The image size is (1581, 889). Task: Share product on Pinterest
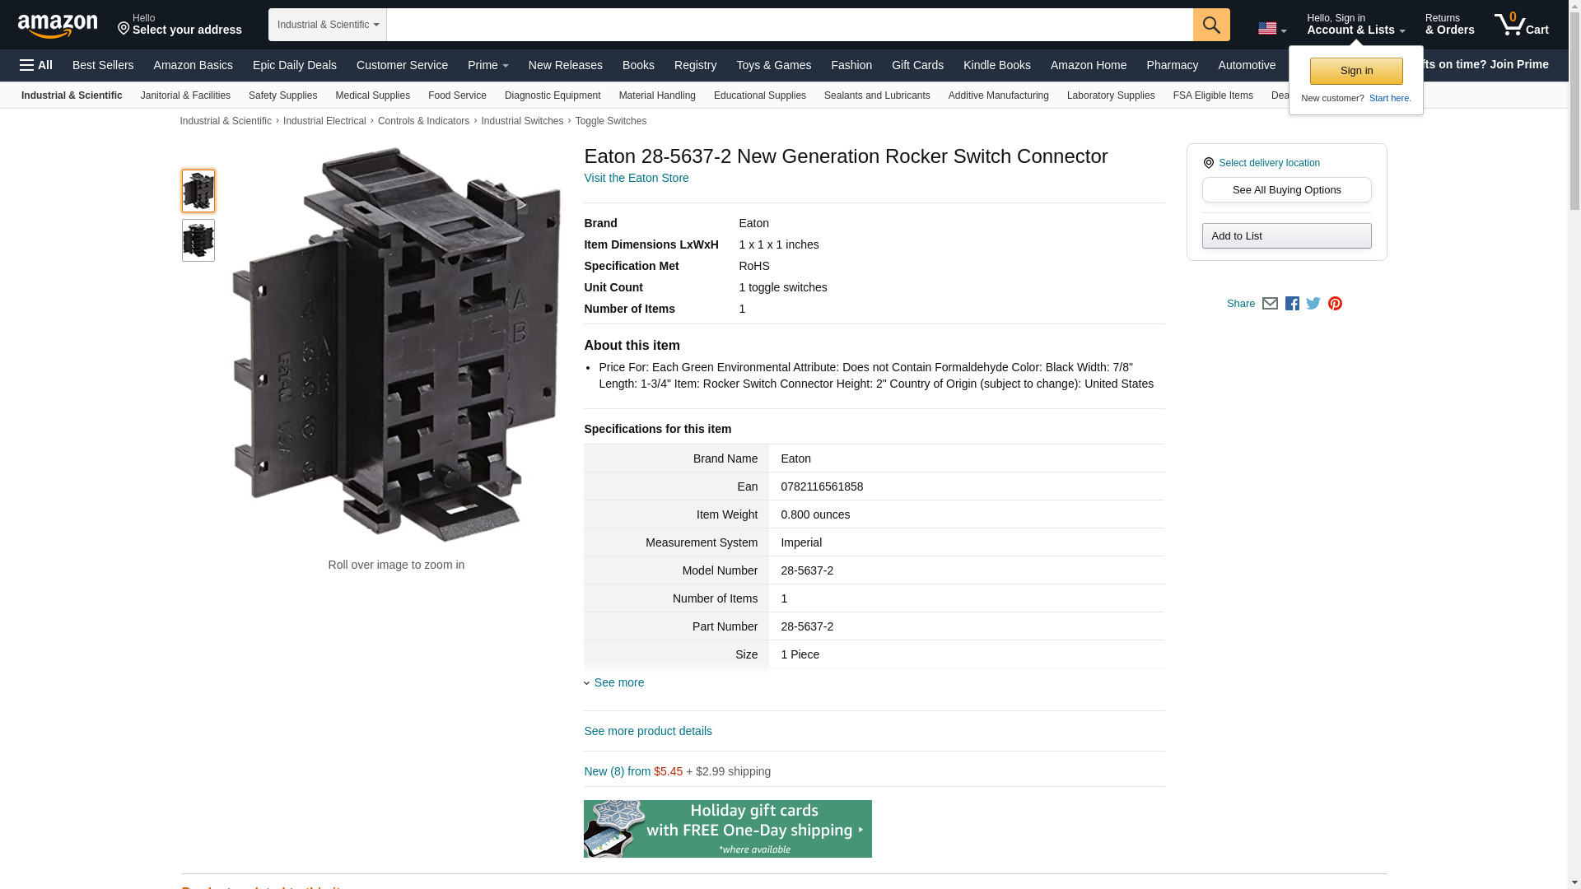click(1335, 304)
